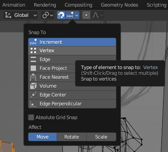
Task: Switch to the Geometry Nodes workspace tab
Action: [119, 5]
